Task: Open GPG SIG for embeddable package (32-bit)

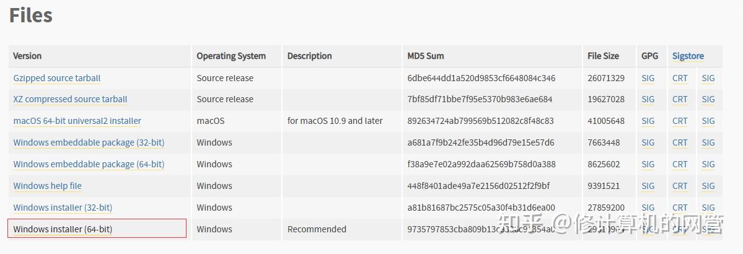Action: click(648, 142)
